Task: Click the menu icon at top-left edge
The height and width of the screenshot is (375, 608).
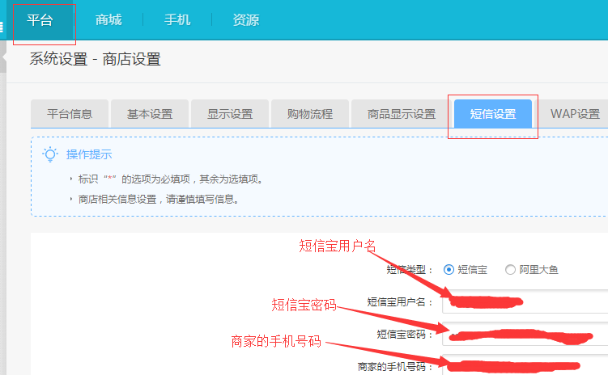Action: [2, 27]
